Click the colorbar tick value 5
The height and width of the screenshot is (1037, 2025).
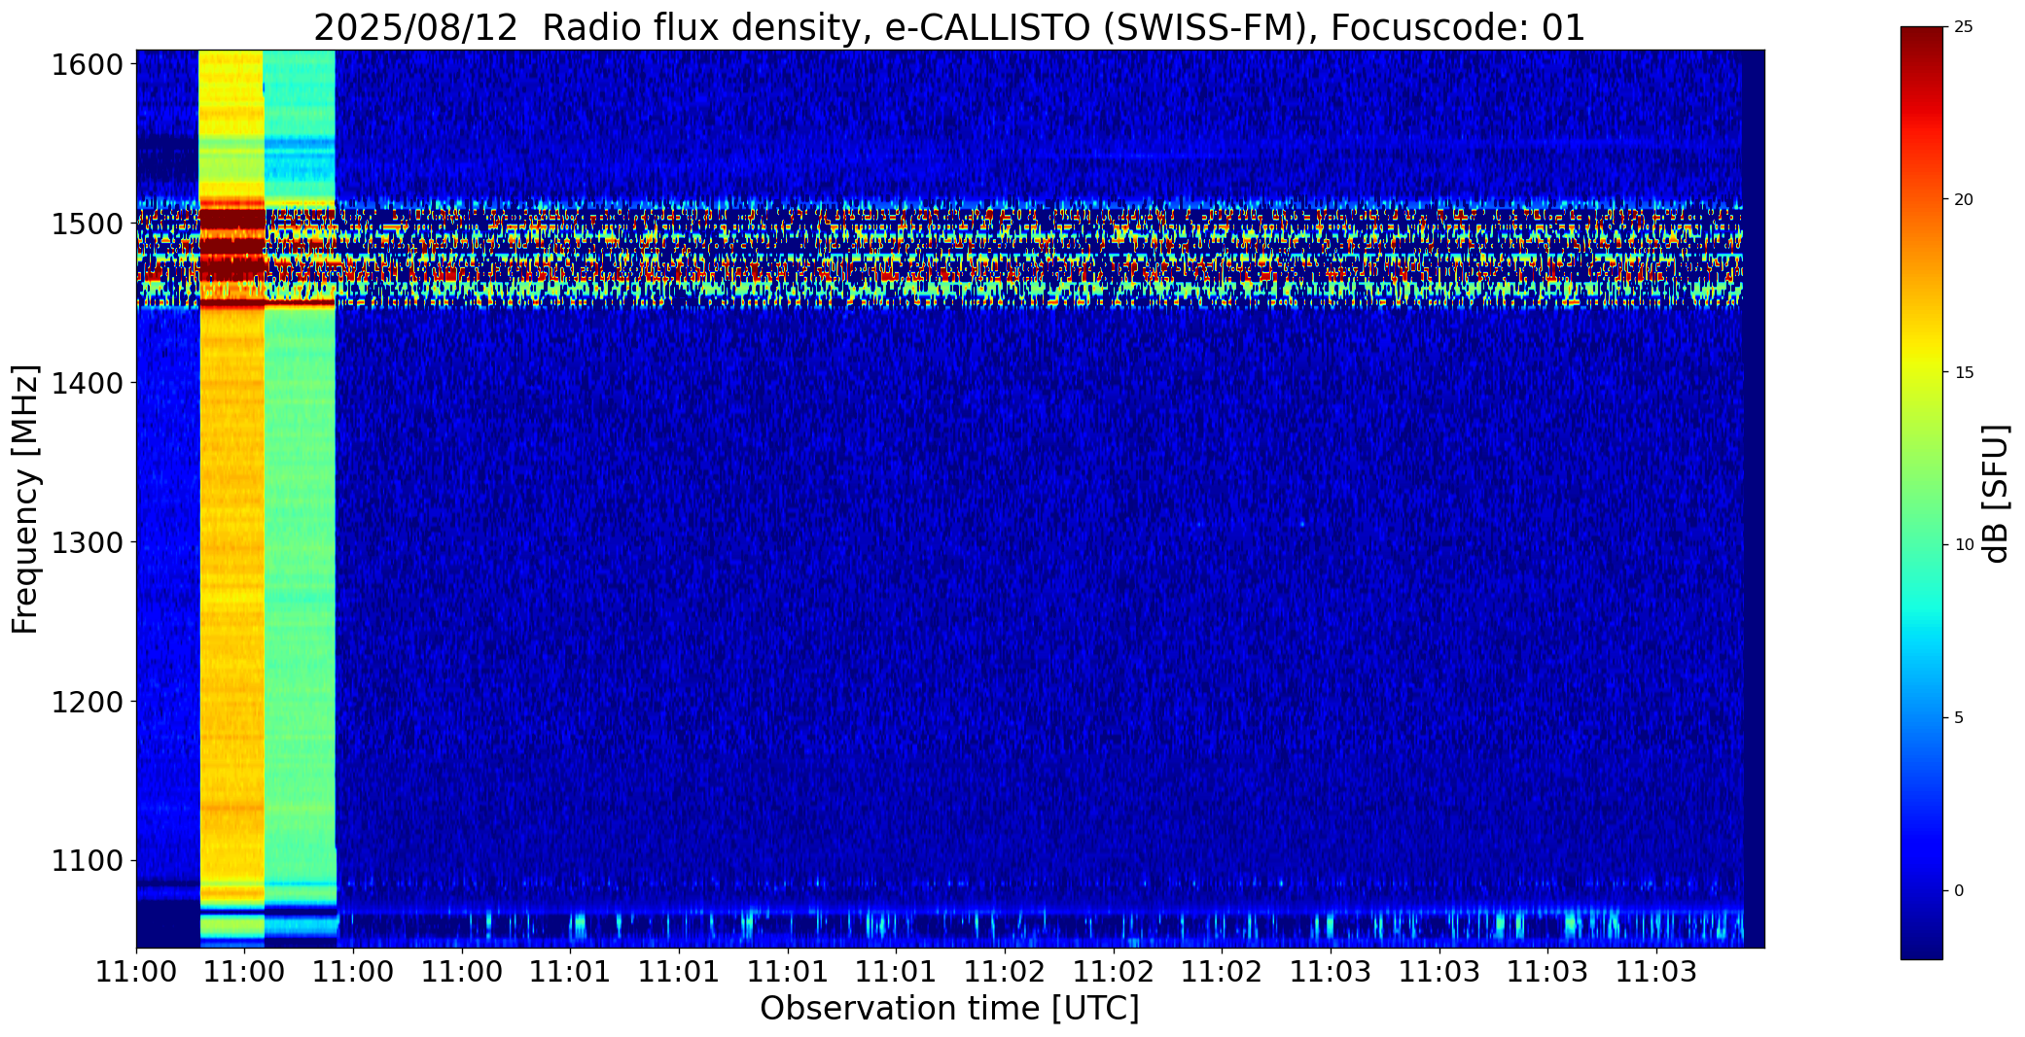tap(1959, 718)
